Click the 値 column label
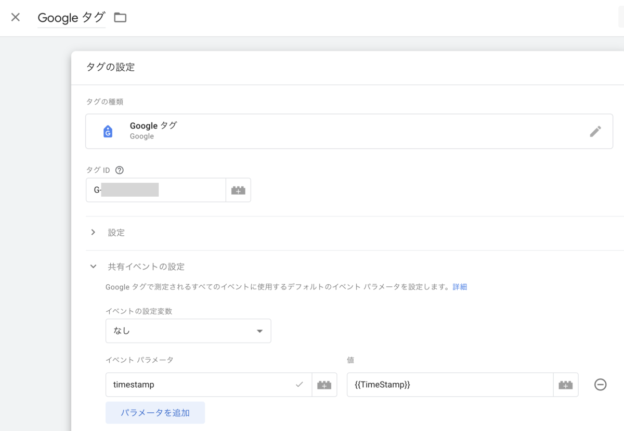The height and width of the screenshot is (431, 624). pos(350,360)
